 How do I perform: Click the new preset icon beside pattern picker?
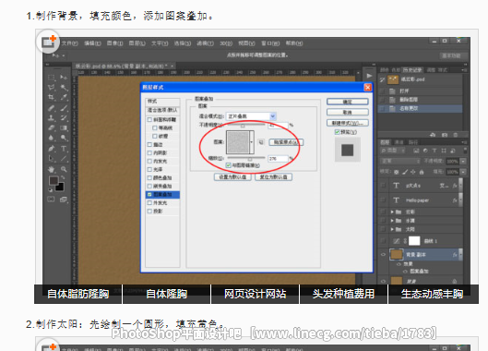point(261,142)
